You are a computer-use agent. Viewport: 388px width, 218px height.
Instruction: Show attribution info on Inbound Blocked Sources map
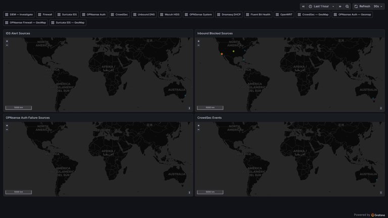381,108
